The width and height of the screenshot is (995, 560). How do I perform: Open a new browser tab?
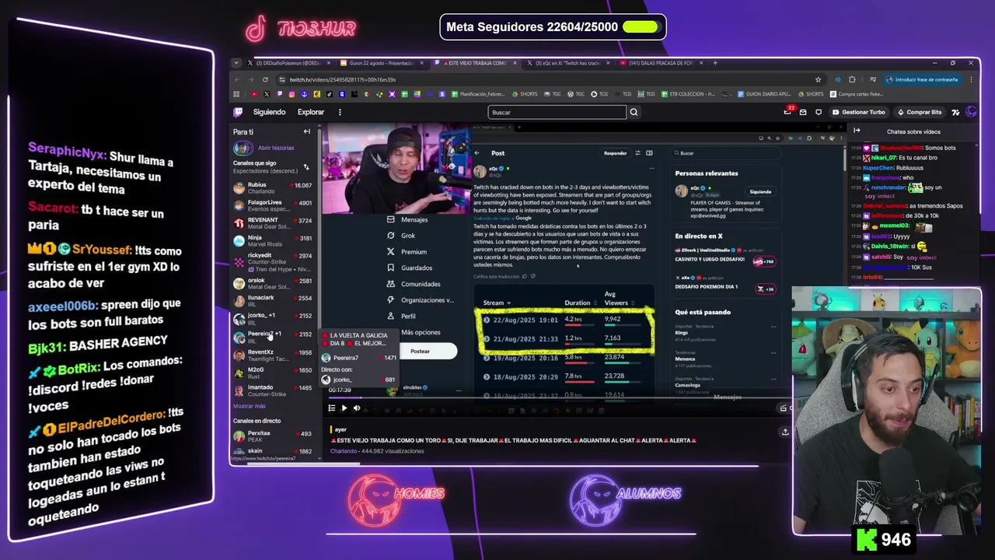715,63
